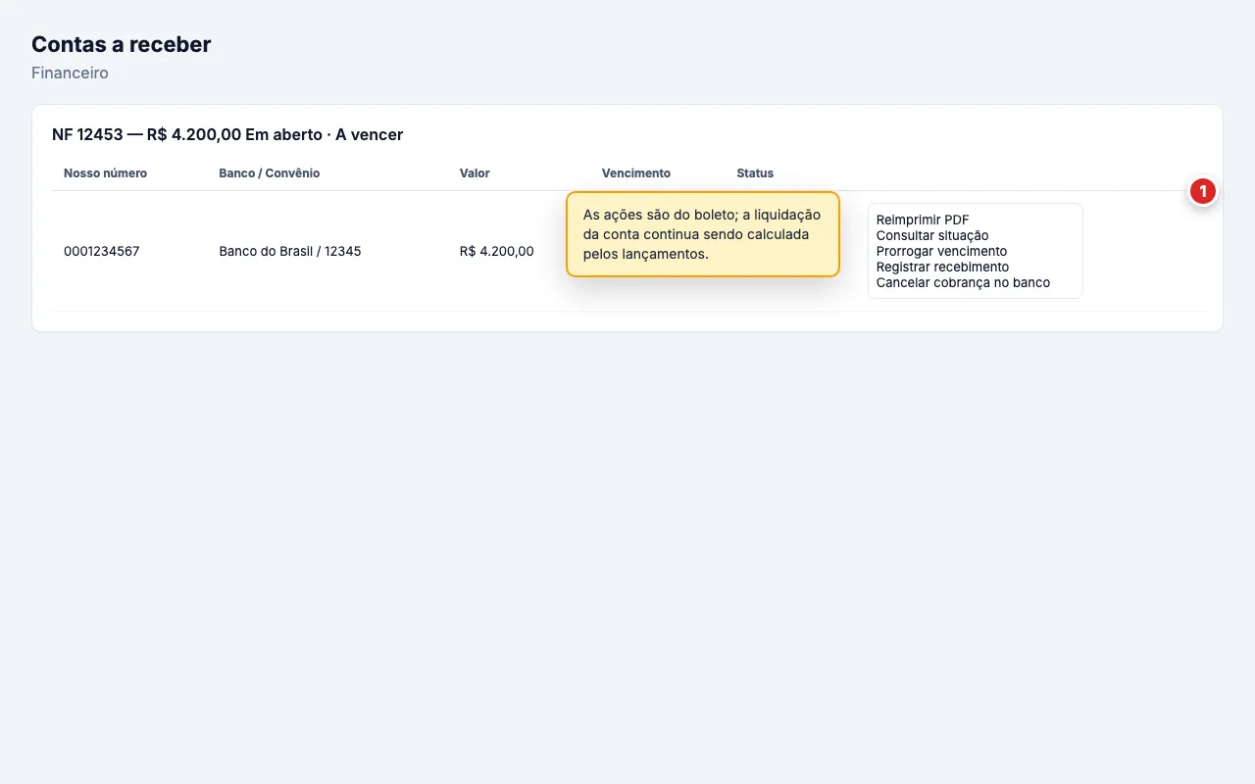This screenshot has width=1255, height=784.
Task: Click the Contas a receber page title
Action: tap(122, 44)
